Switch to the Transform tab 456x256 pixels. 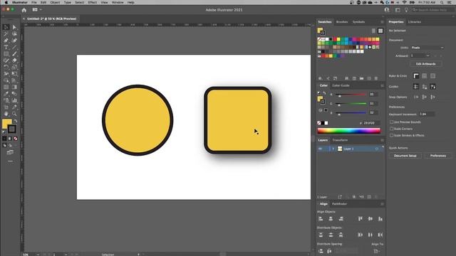[x=340, y=140]
